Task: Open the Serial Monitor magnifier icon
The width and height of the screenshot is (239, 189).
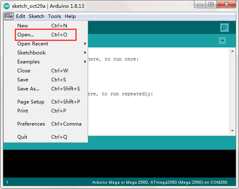Action: pyautogui.click(x=224, y=27)
